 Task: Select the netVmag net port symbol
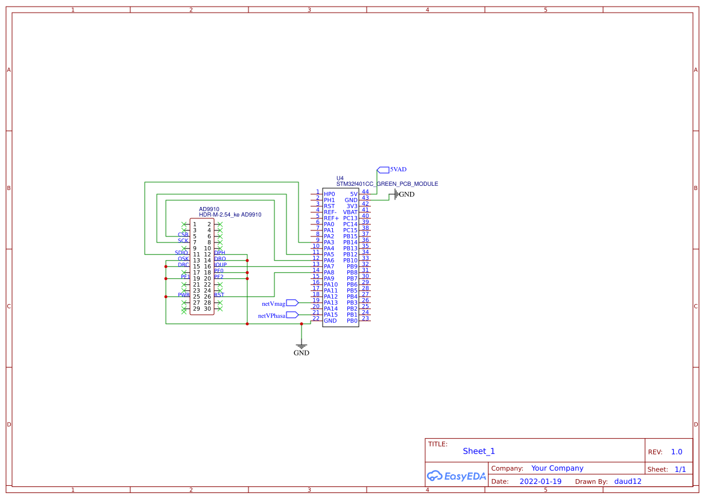[292, 302]
